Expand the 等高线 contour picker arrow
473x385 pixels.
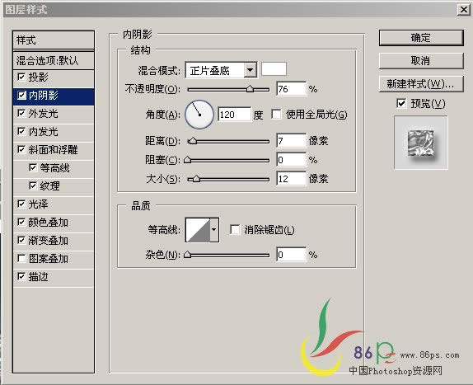pos(214,230)
